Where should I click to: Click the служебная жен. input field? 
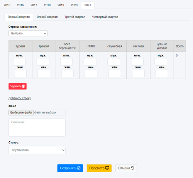(x=115, y=73)
